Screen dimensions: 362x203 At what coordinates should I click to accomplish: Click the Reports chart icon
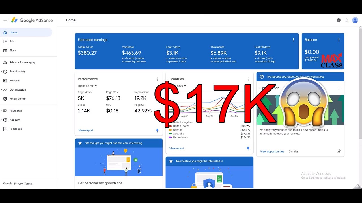pos(5,81)
